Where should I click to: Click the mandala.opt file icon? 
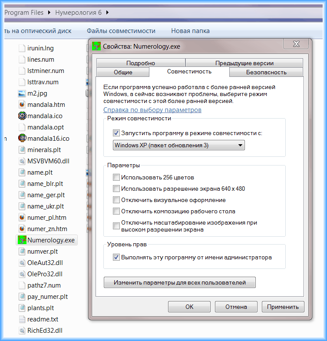(22, 127)
